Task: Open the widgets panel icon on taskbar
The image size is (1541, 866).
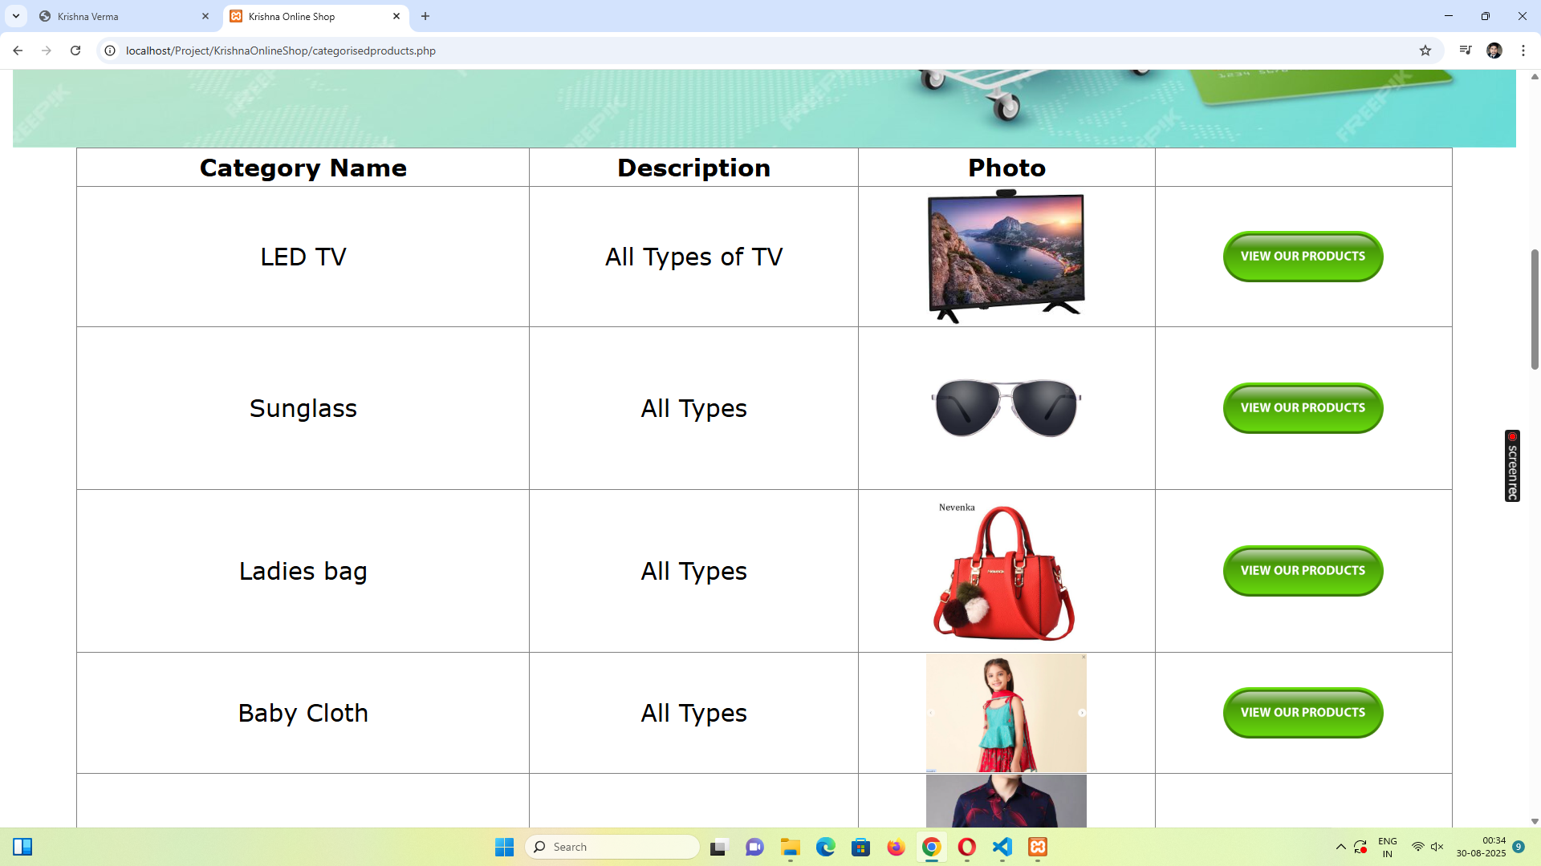Action: [22, 847]
